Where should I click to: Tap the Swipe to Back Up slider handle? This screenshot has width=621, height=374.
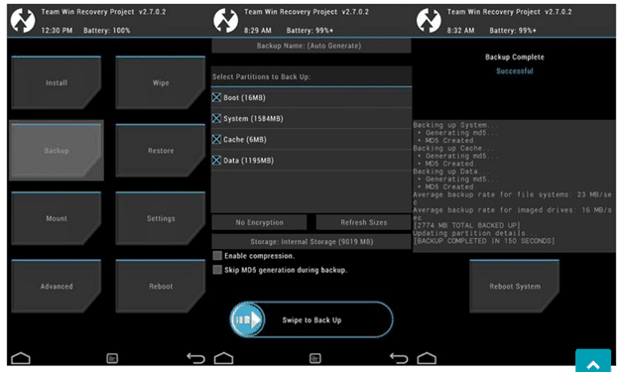248,319
